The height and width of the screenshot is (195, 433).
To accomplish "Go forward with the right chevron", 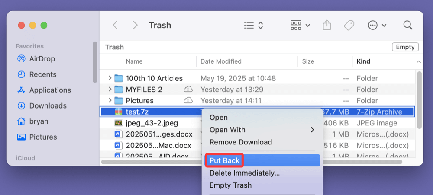I will coord(135,26).
